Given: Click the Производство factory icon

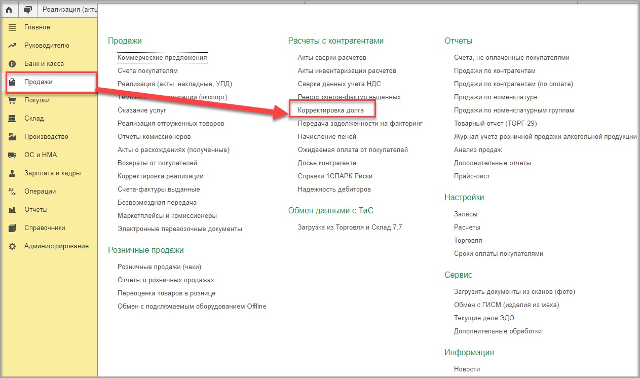Looking at the screenshot, I should coord(13,137).
